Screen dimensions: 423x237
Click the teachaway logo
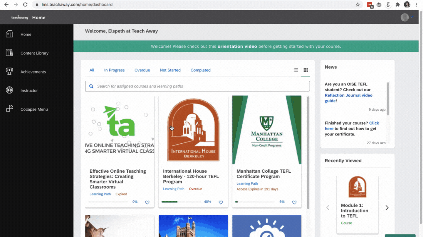[20, 18]
